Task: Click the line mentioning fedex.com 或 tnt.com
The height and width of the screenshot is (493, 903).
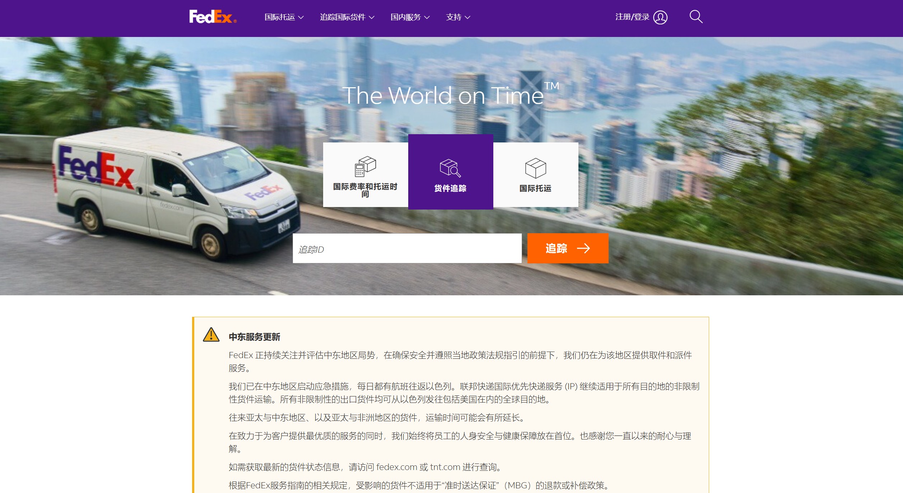Action: (366, 467)
